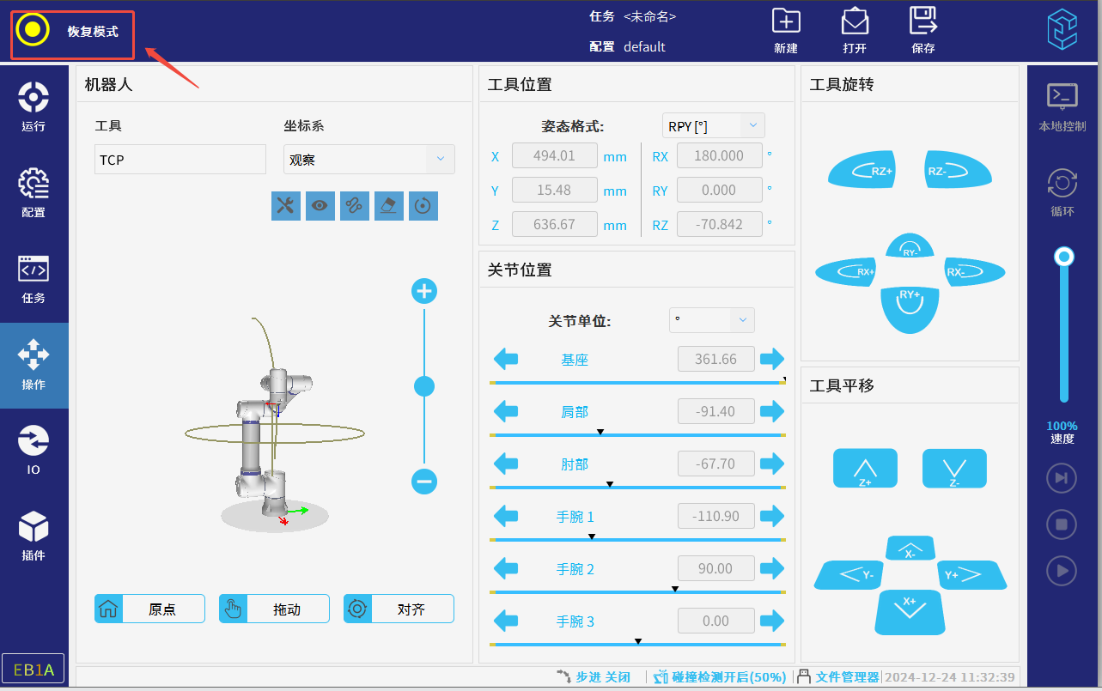Open the joint unit (关节单位) dropdown
This screenshot has height=691, width=1102.
pyautogui.click(x=711, y=320)
